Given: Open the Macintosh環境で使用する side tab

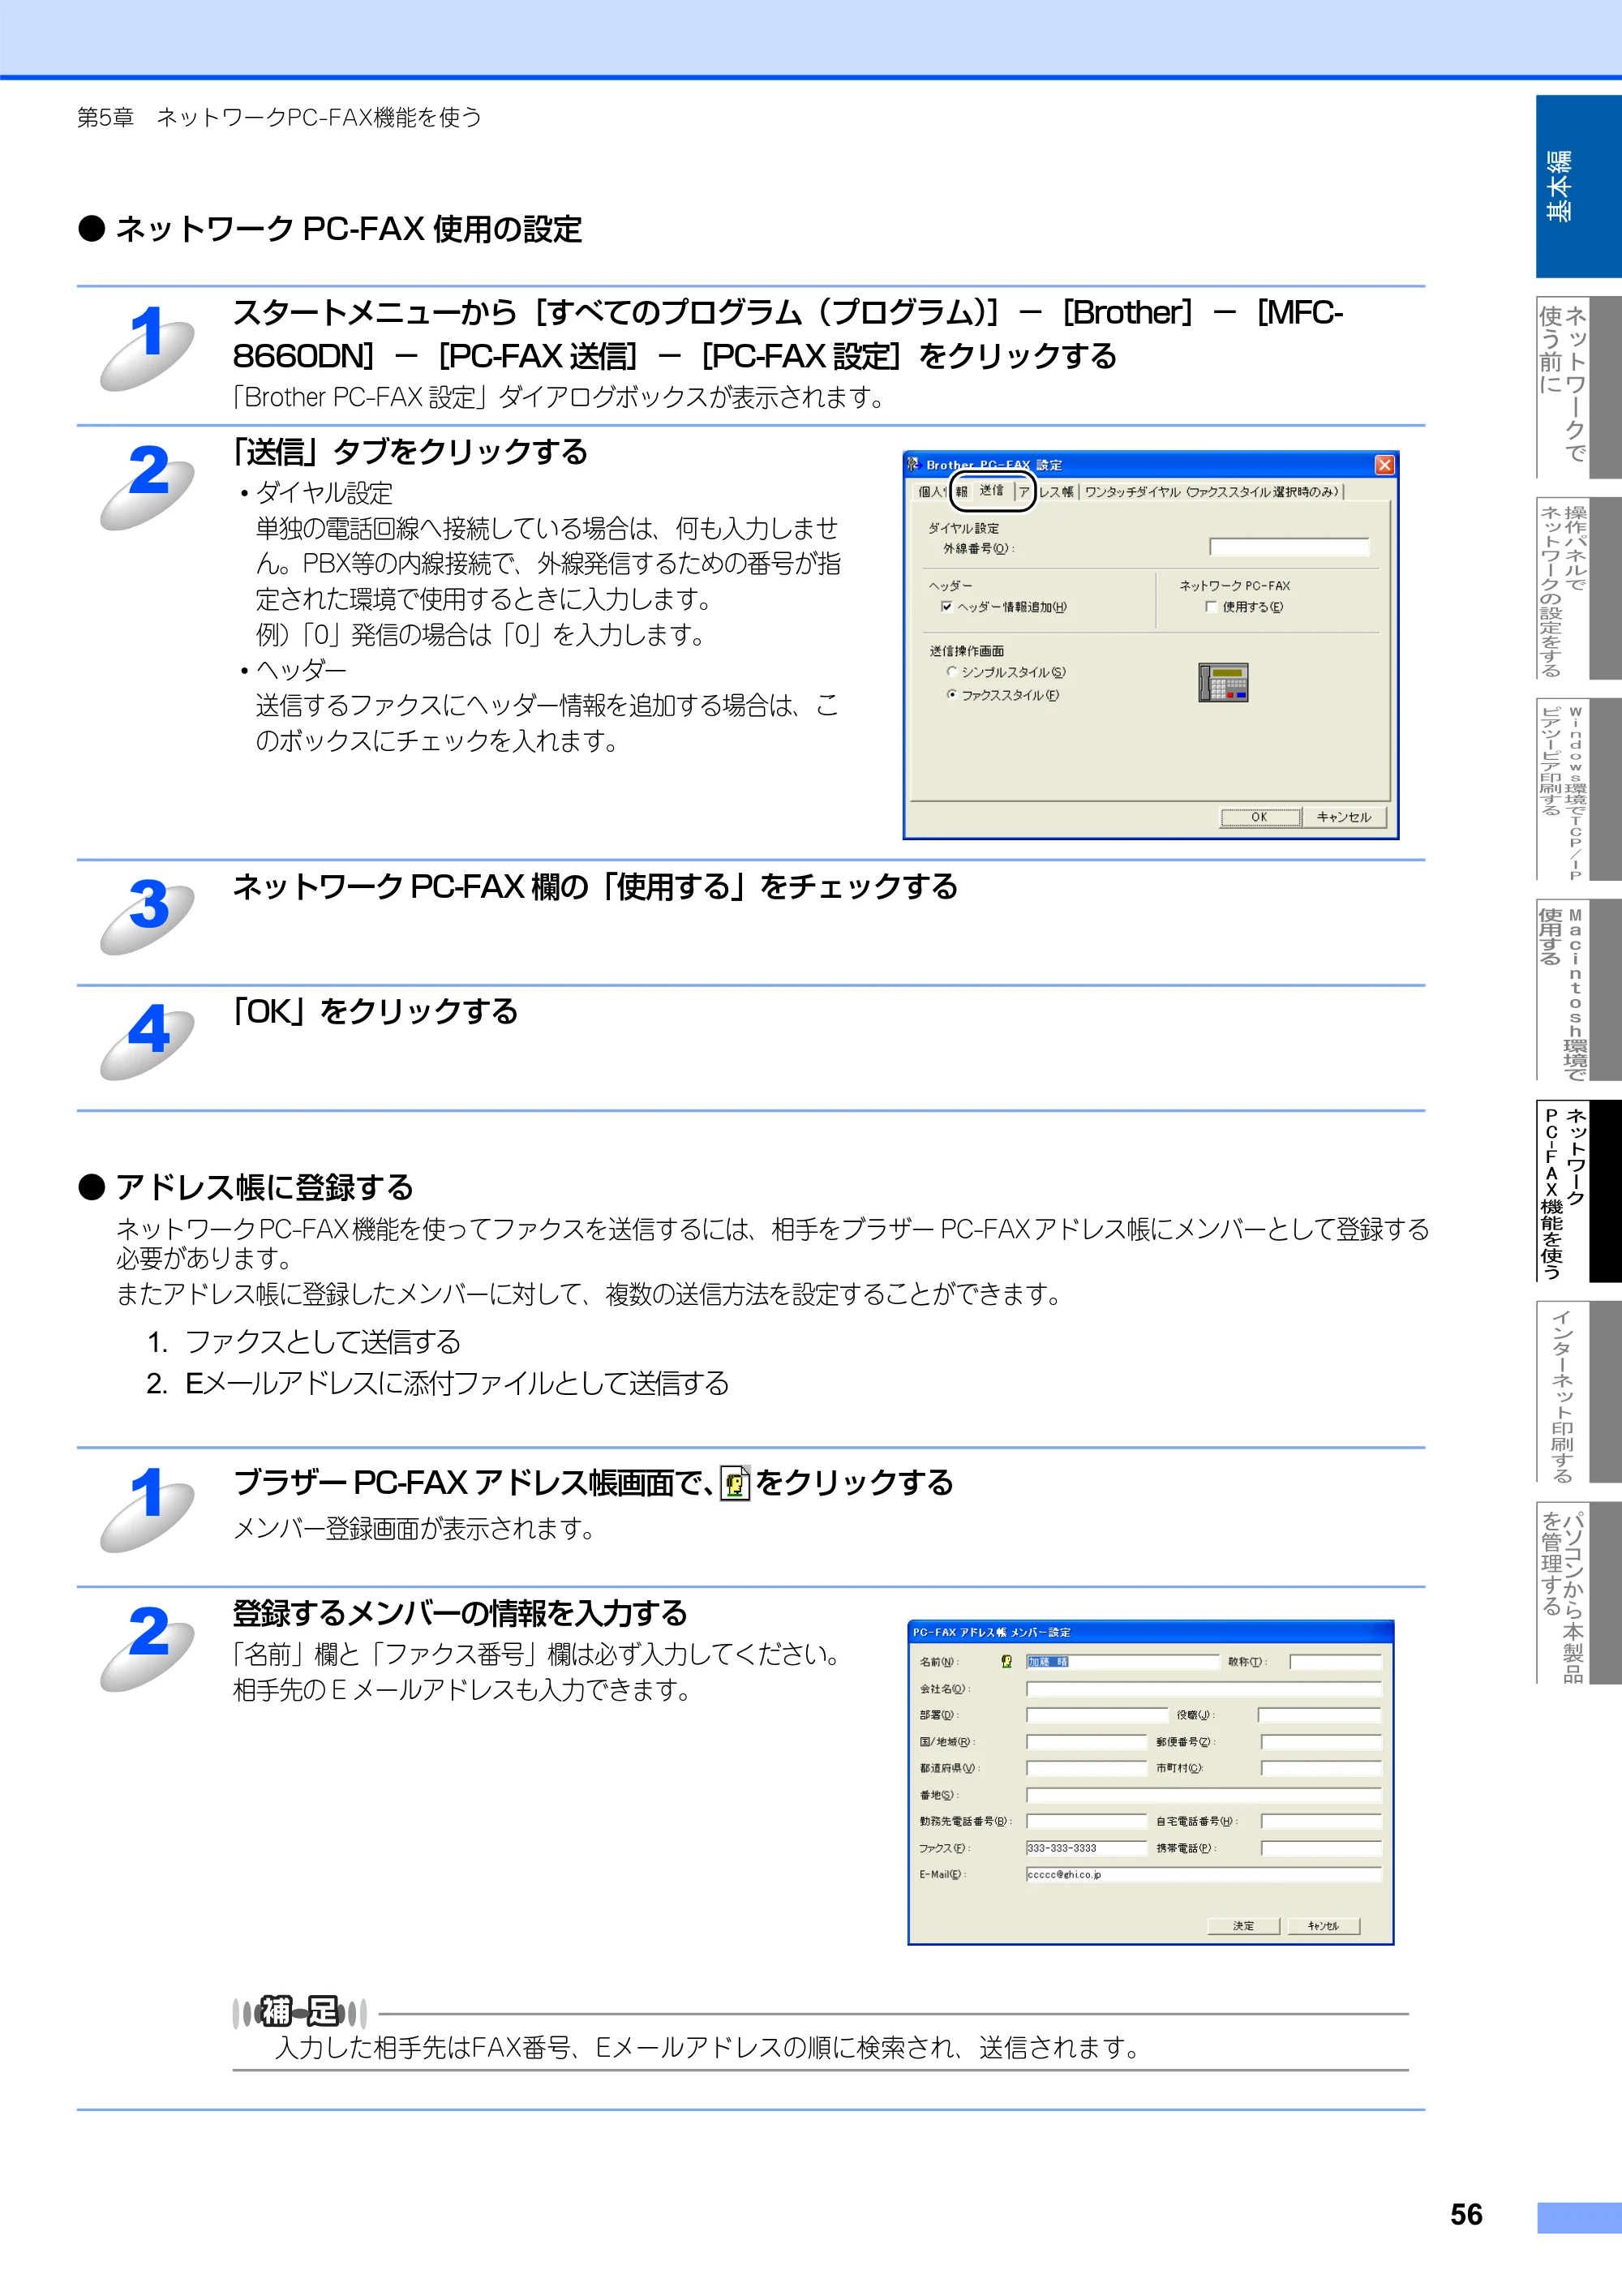Looking at the screenshot, I should [1578, 990].
